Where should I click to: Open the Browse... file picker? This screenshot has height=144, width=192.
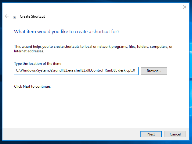click(154, 71)
